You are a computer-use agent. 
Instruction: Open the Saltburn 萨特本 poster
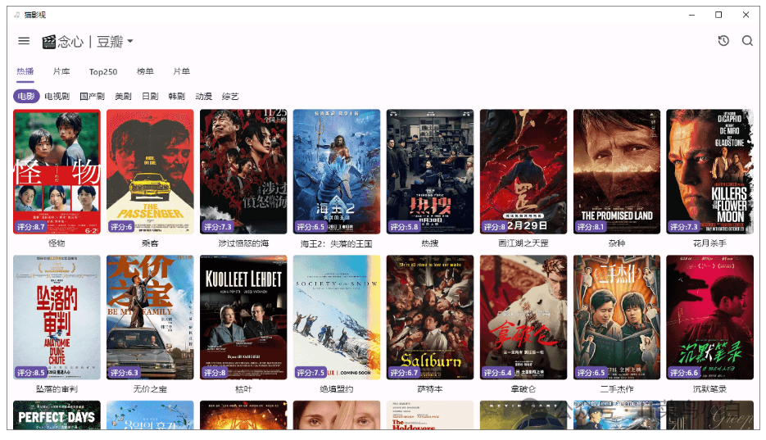point(430,317)
